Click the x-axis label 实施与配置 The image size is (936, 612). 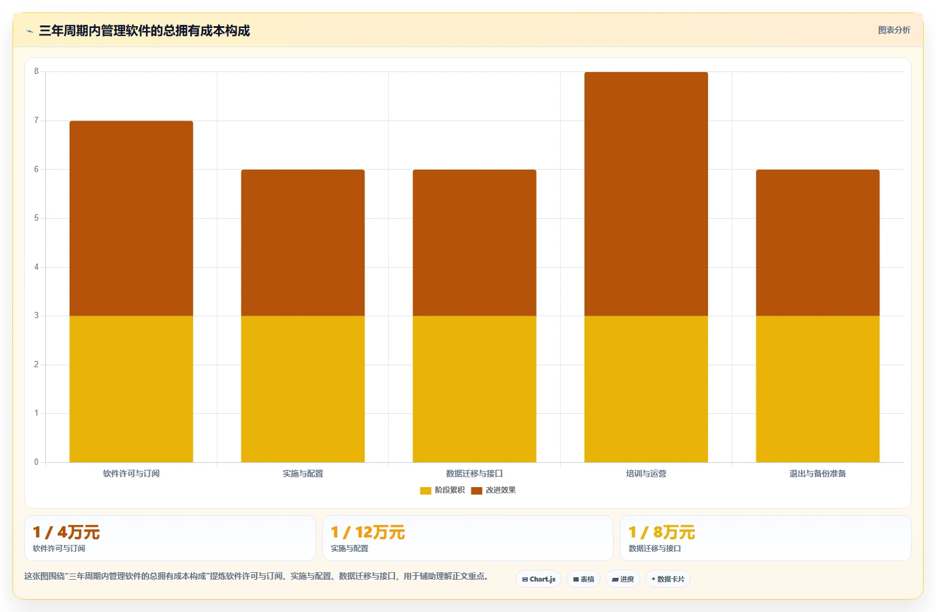[302, 473]
